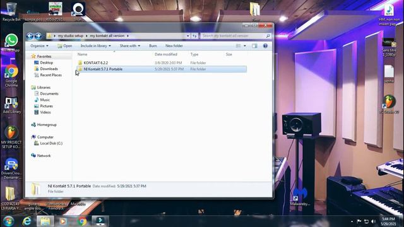Click the volume speaker tray icon
This screenshot has height=227, width=404.
373,221
